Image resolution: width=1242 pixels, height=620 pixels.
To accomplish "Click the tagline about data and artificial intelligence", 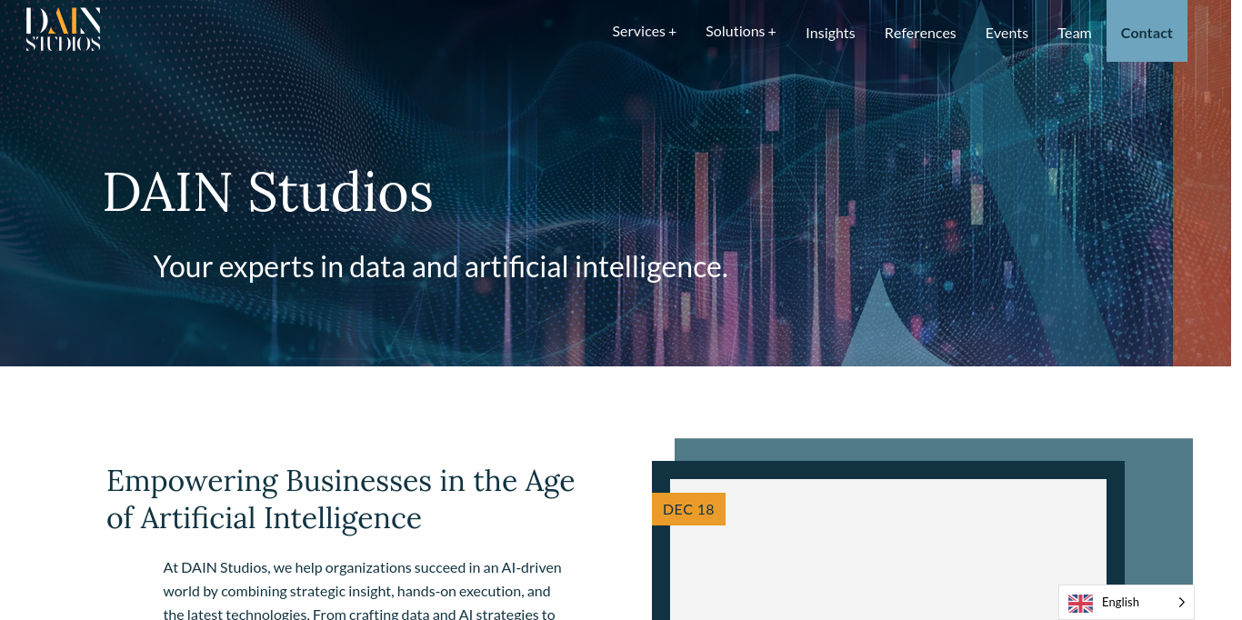I will pos(440,266).
